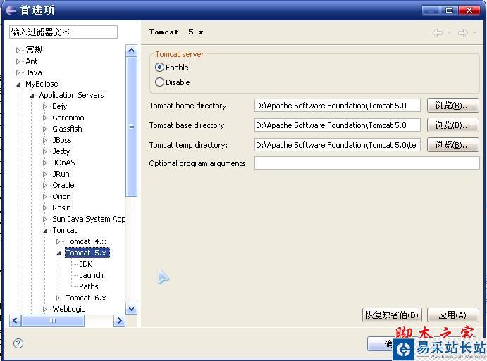
Task: Select the Oracle tree item
Action: click(x=63, y=185)
